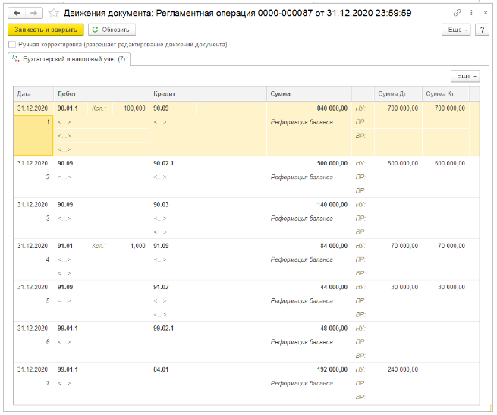Select the amount 840 000,00

332,108
